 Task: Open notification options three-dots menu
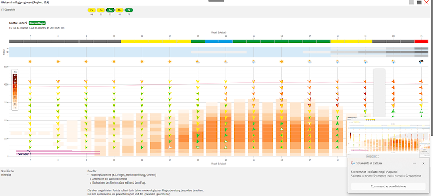click(x=414, y=163)
